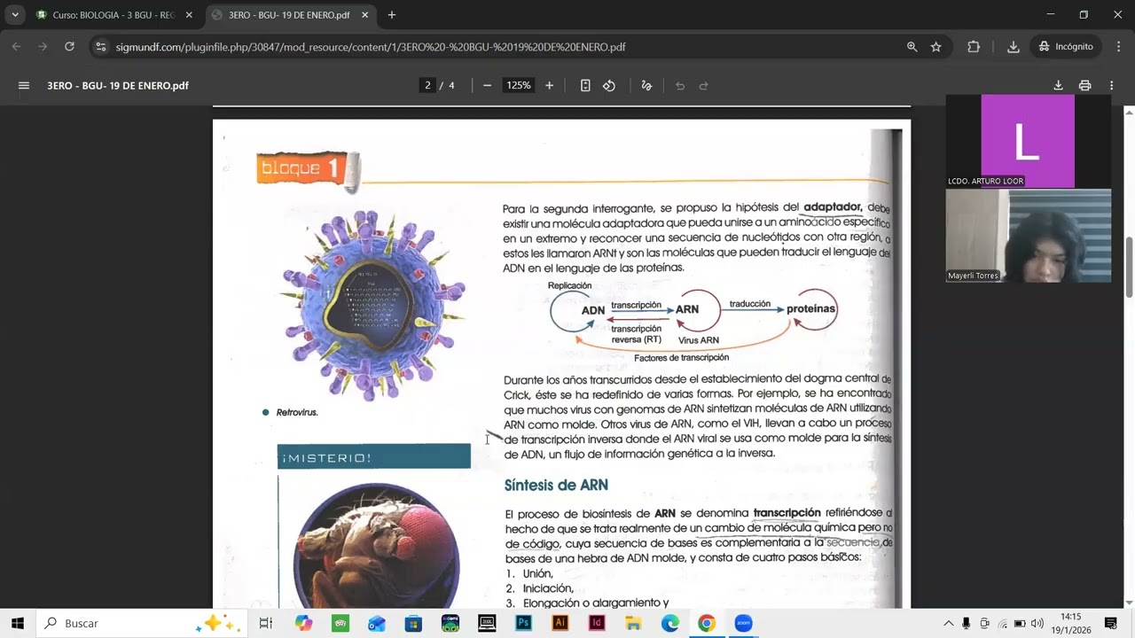Click the Buscar taskbar search box
The height and width of the screenshot is (638, 1135).
pyautogui.click(x=142, y=623)
